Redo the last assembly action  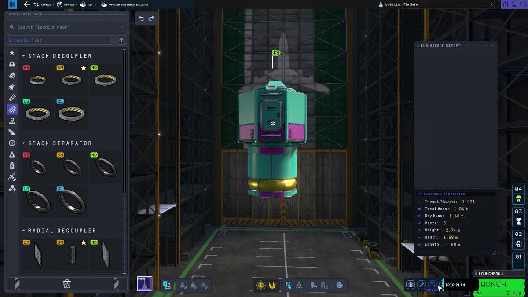point(152,18)
